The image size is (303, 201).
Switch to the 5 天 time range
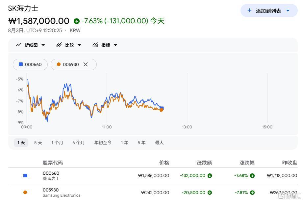(x=38, y=143)
